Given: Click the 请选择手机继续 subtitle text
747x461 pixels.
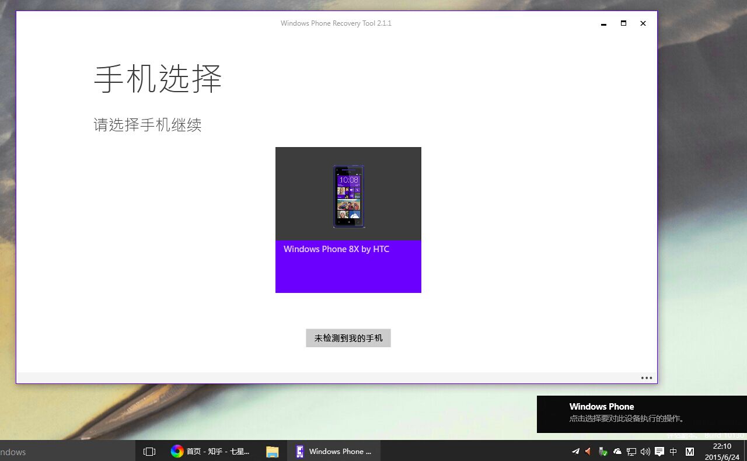Looking at the screenshot, I should click(x=148, y=124).
